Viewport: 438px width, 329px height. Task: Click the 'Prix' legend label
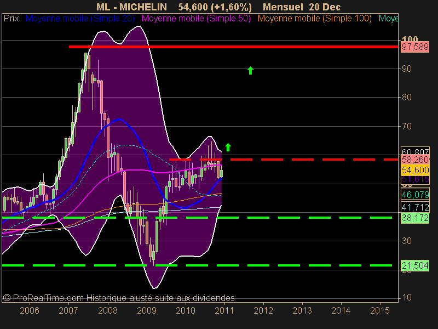click(x=11, y=19)
